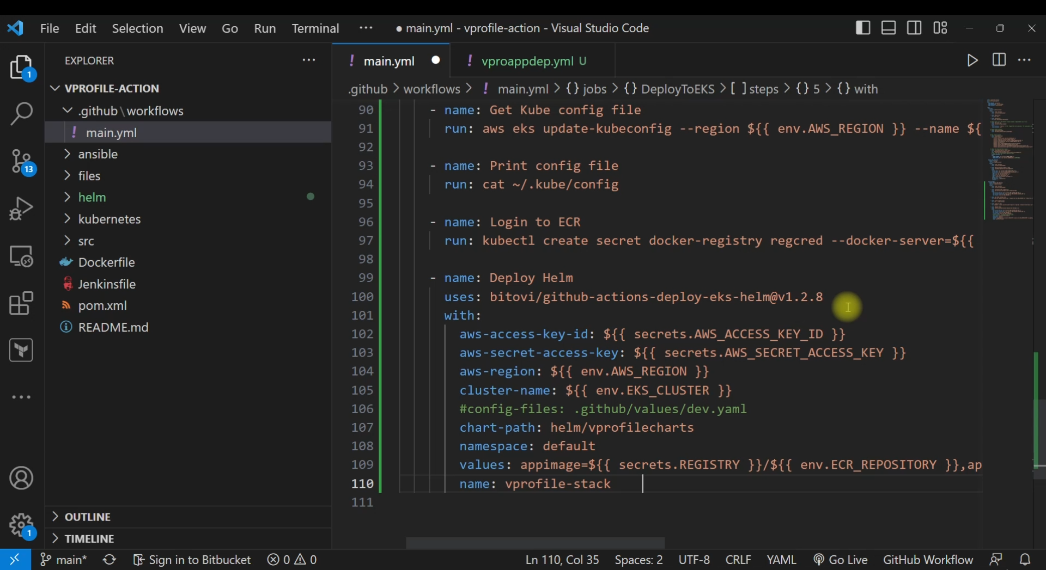Open the Go menu
The image size is (1046, 570).
point(230,28)
